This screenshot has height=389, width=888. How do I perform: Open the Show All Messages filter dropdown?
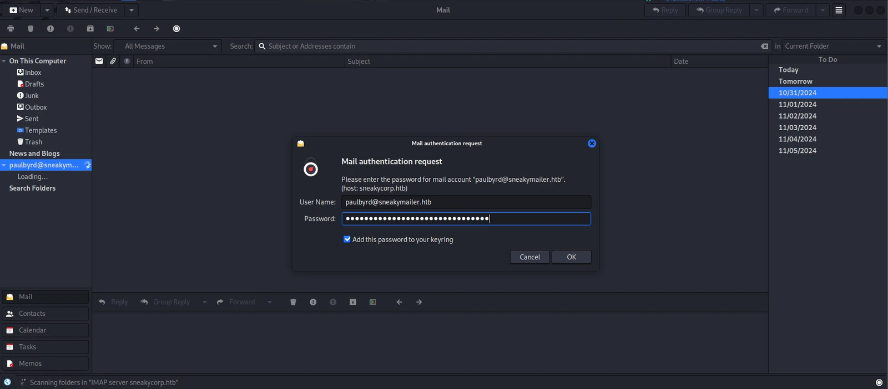[168, 47]
